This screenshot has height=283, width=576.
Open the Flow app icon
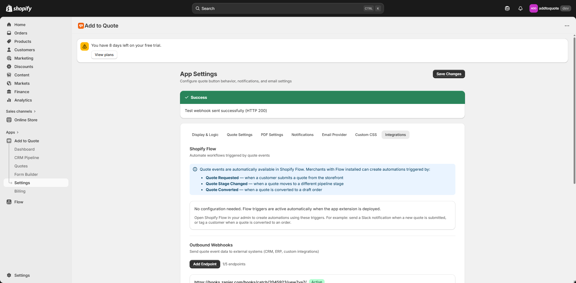click(x=9, y=202)
